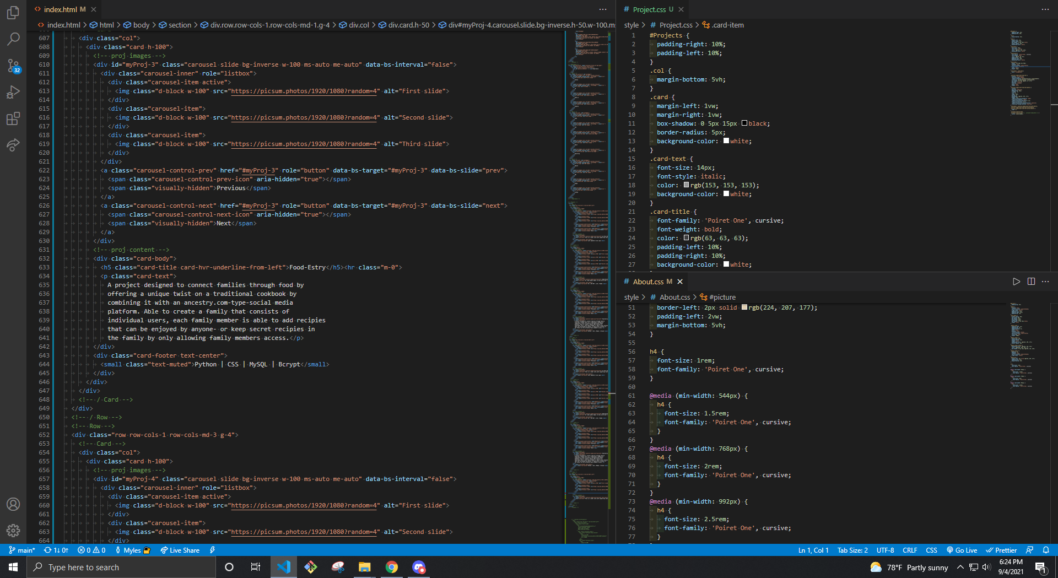
Task: Open the Run and Debug view
Action: pos(13,92)
